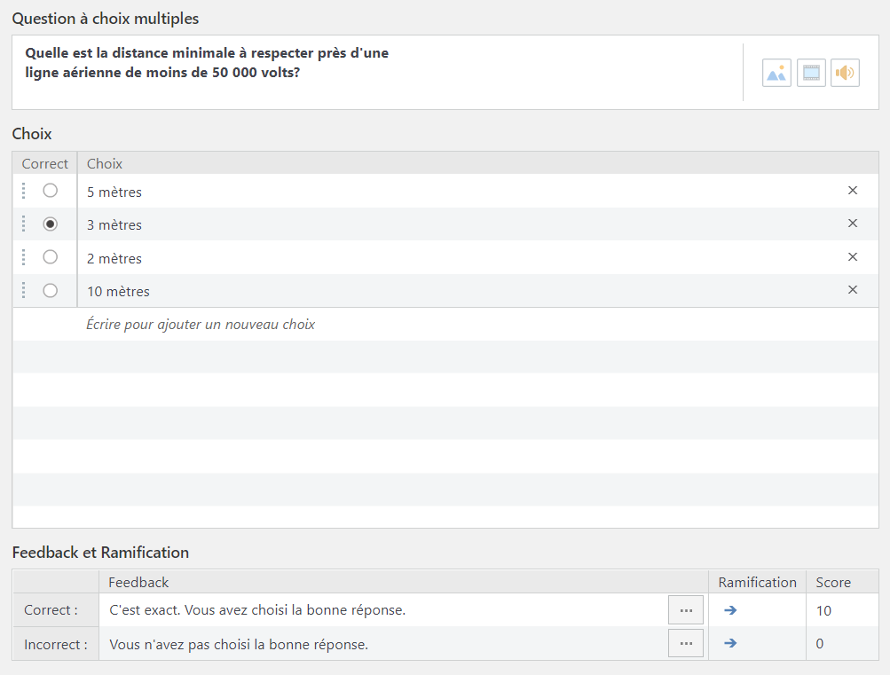
Task: Open ramification arrow for Correct feedback
Action: coord(730,610)
